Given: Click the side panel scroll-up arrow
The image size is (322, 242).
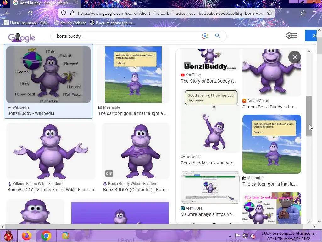Looking at the screenshot, I should [309, 52].
